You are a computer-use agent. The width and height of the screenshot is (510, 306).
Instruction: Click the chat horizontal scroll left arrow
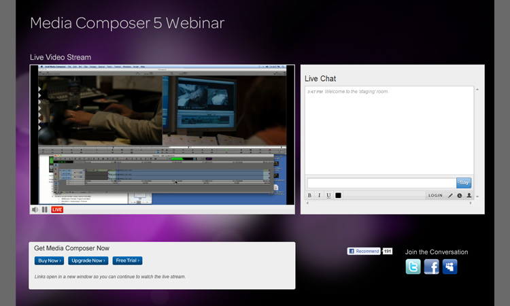307,203
